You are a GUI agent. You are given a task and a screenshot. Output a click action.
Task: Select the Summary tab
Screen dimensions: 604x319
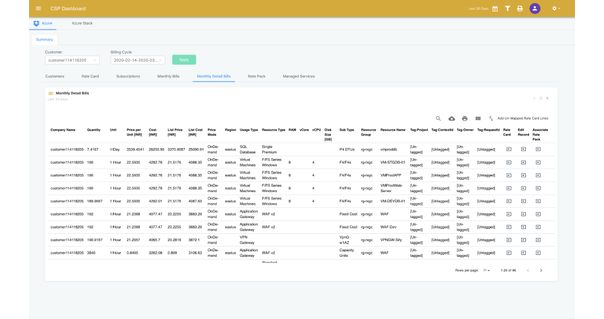tap(44, 40)
